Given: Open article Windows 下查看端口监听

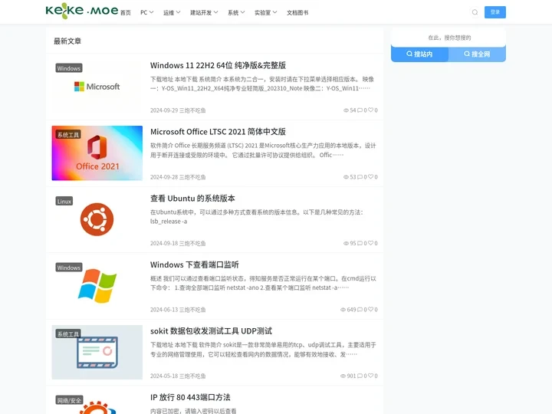Looking at the screenshot, I should coord(195,264).
